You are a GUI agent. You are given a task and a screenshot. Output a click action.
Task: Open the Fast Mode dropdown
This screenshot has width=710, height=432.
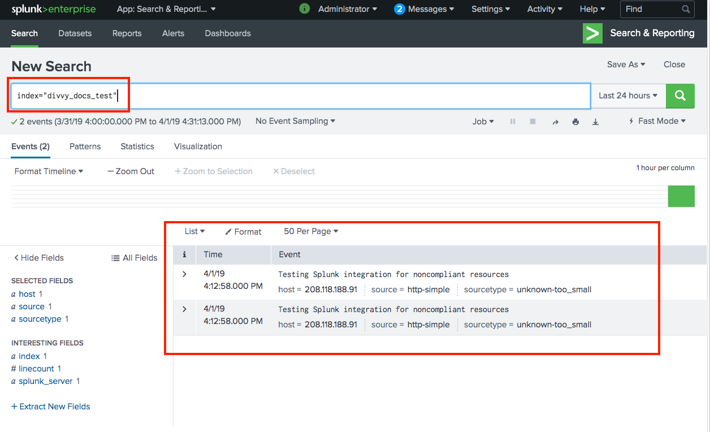[657, 121]
